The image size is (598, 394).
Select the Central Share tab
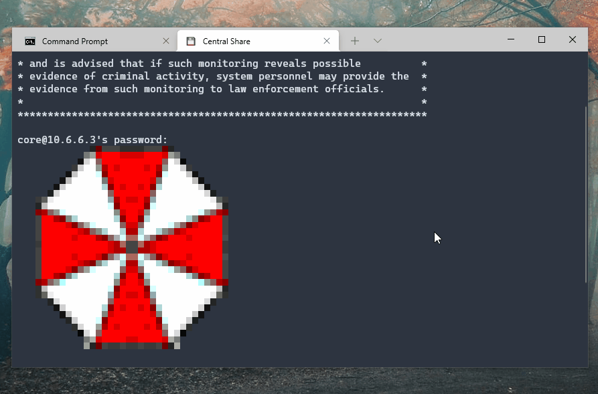258,41
